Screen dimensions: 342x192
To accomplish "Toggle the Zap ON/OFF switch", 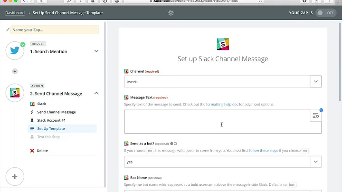I will (x=325, y=13).
